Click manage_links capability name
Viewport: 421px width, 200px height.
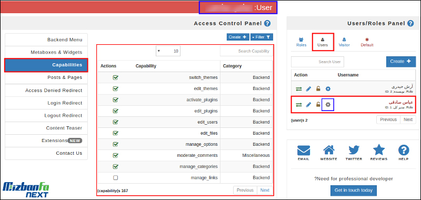coord(204,178)
